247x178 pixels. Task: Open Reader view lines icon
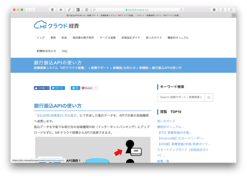pyautogui.click(x=94, y=10)
